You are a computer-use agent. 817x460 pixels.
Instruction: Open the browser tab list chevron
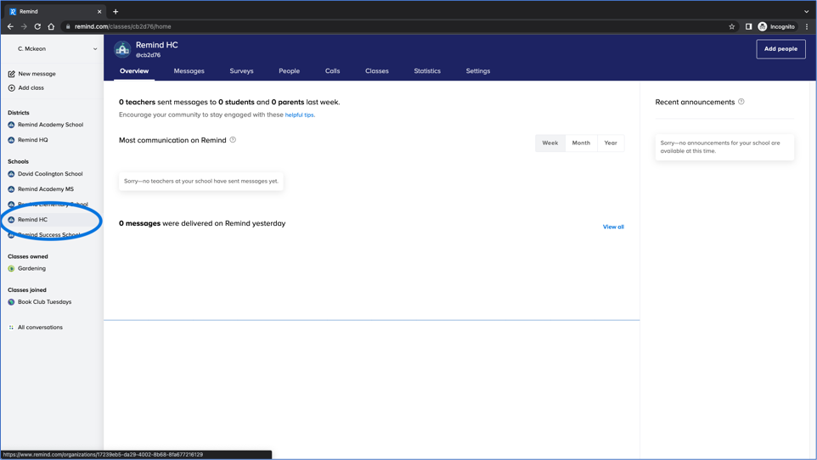point(806,12)
